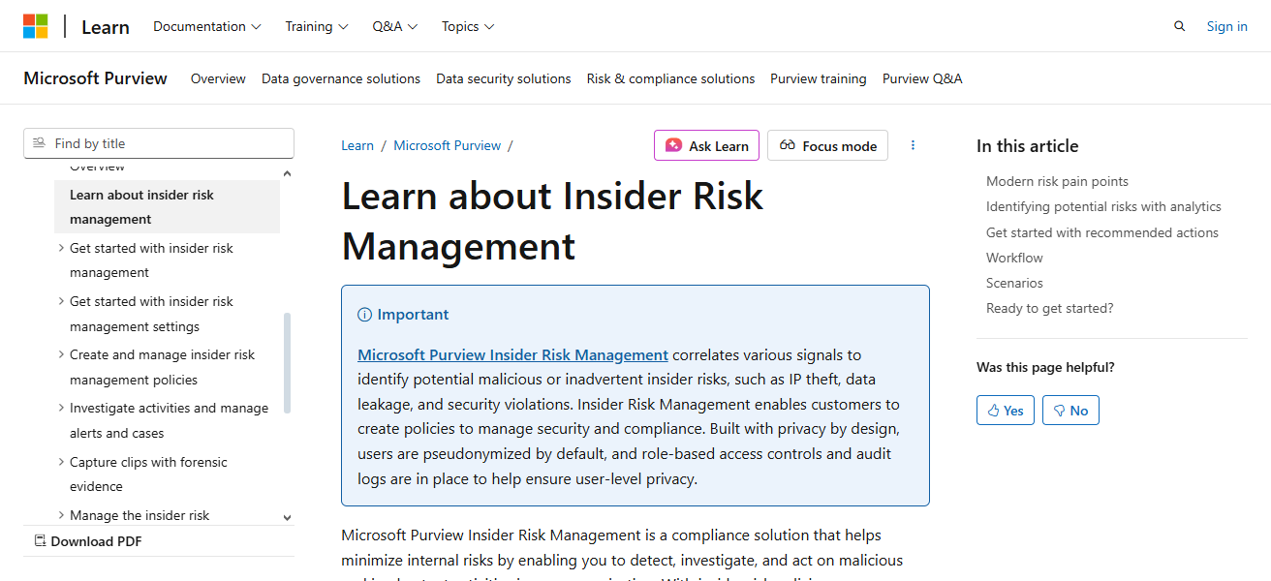Sign in to Microsoft Learn
This screenshot has height=581, width=1271.
pos(1226,26)
